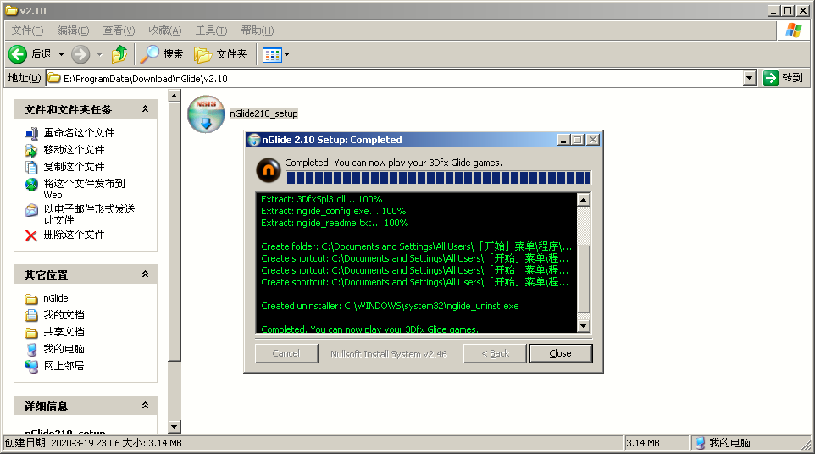
Task: Open the Views dropdown arrow
Action: [286, 54]
